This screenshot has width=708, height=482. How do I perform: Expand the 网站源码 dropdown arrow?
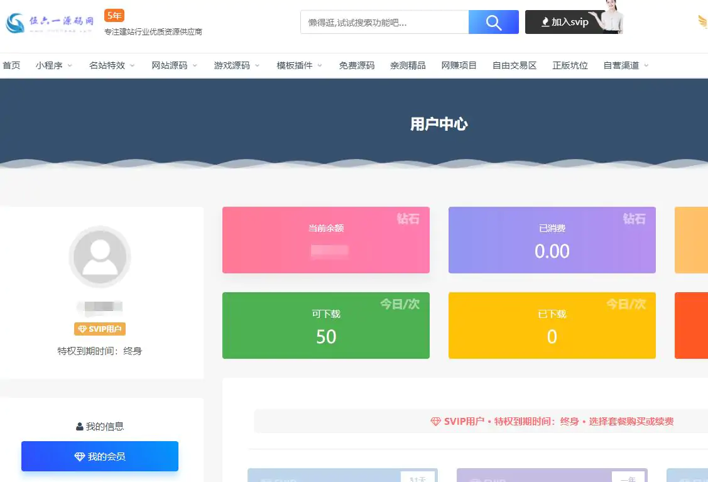tap(195, 65)
